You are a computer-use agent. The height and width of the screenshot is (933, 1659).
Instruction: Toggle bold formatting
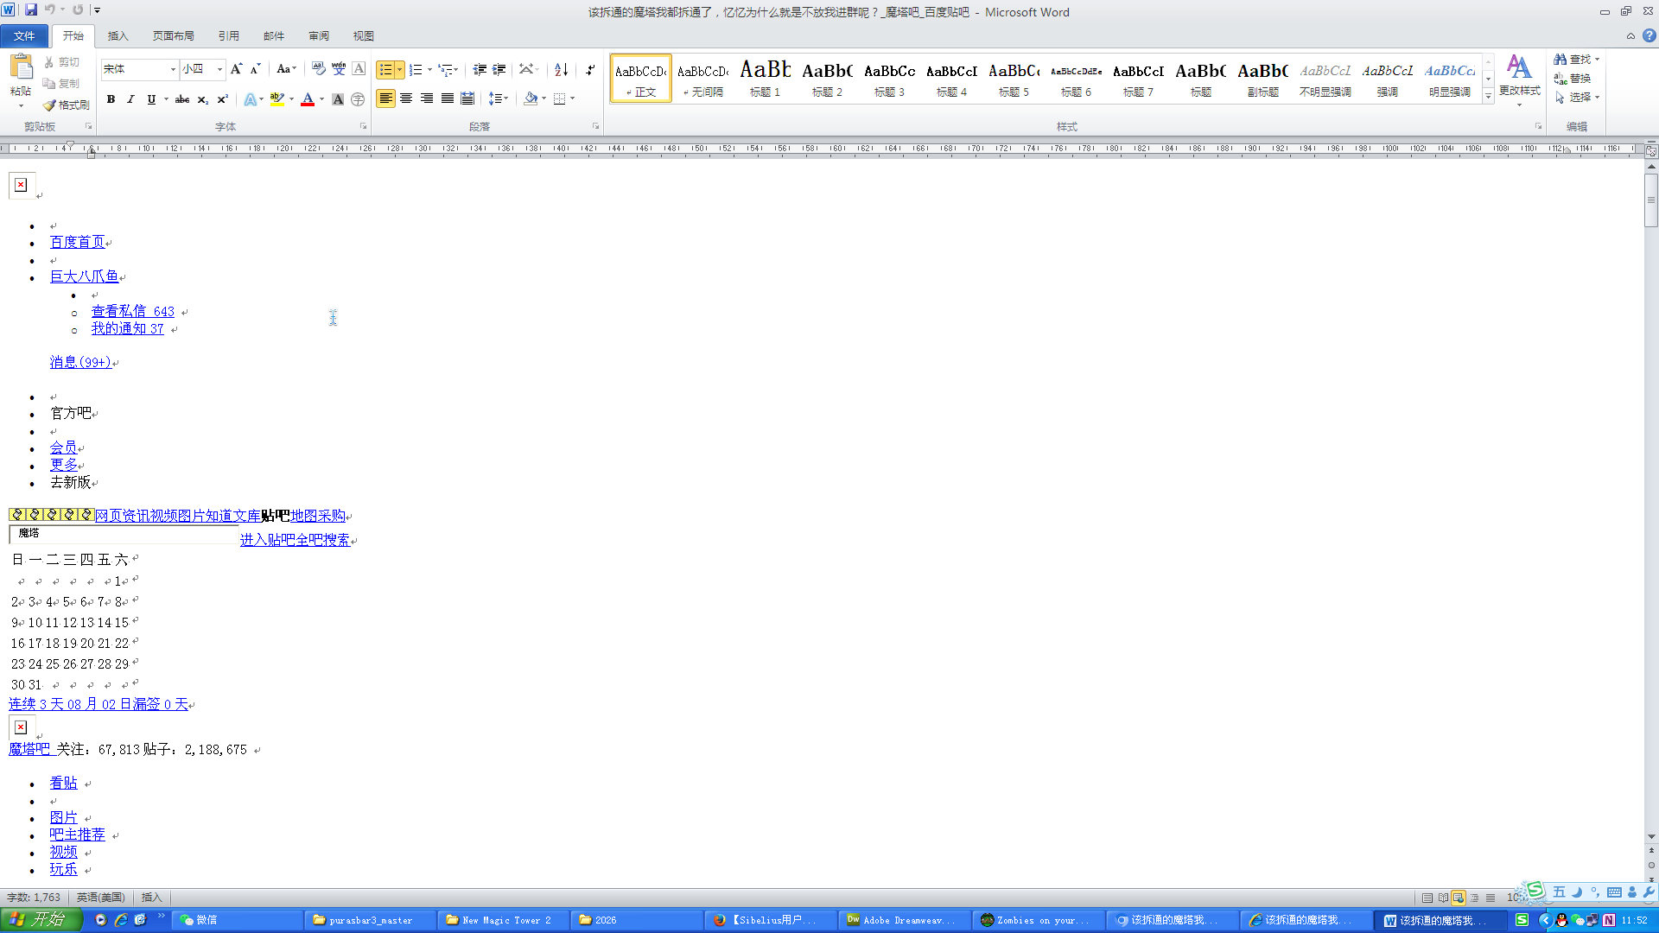tap(111, 99)
